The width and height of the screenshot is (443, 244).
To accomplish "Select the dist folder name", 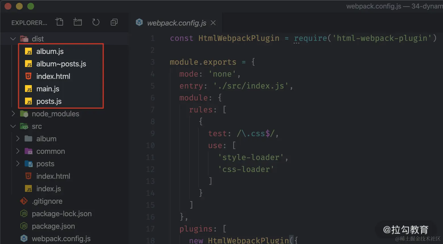I will coord(38,39).
